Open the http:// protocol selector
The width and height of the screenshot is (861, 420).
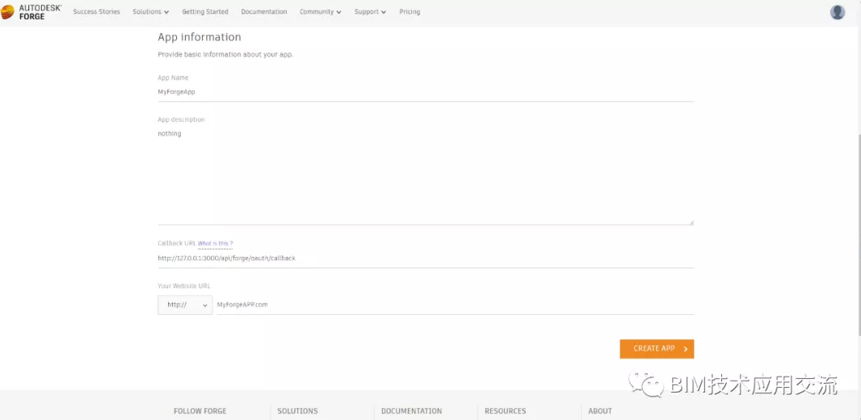click(185, 304)
